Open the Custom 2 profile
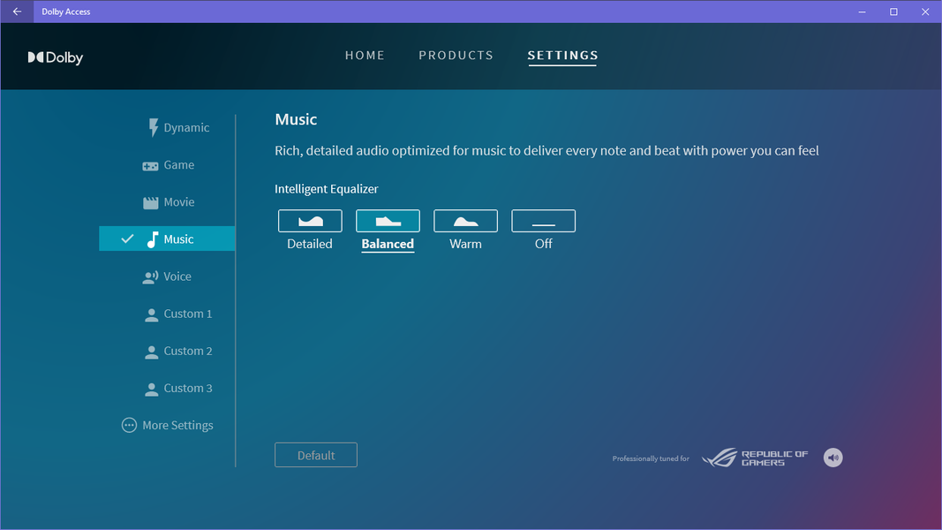 [x=177, y=351]
